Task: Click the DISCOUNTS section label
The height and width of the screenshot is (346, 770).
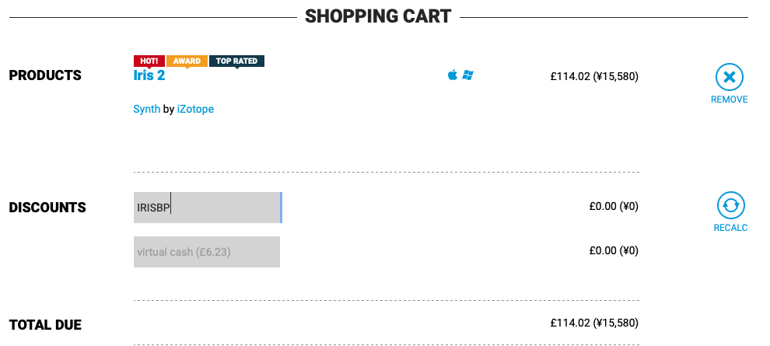Action: 47,208
